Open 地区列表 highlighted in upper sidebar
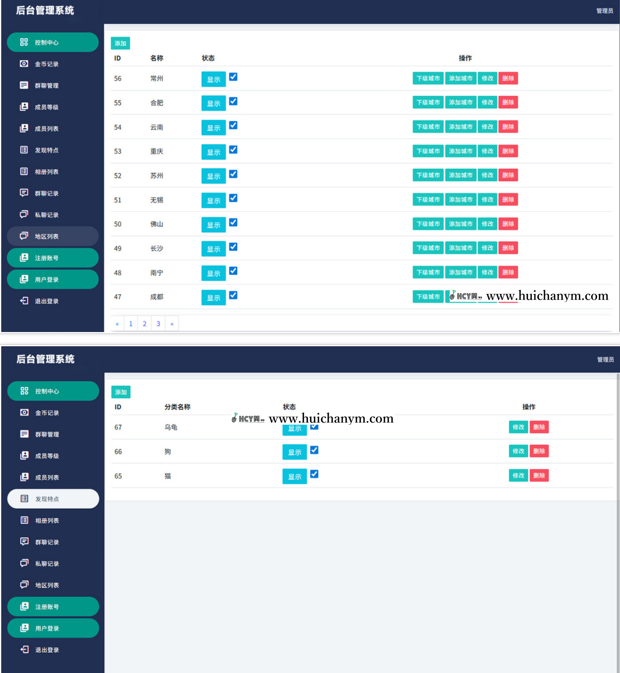 tap(53, 236)
